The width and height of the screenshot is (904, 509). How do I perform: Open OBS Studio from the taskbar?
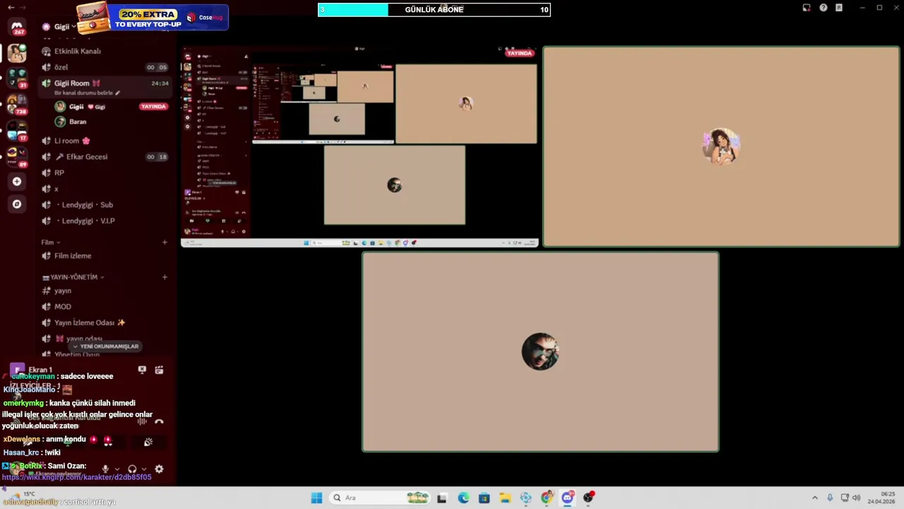pyautogui.click(x=588, y=498)
